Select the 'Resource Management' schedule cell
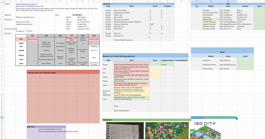The height and width of the screenshot is (139, 265). (x=46, y=60)
